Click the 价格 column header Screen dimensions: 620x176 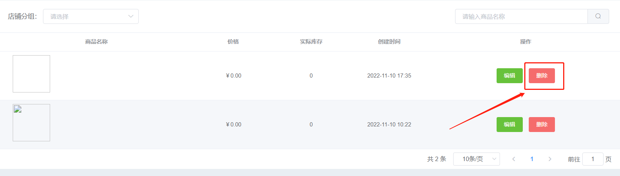click(x=233, y=42)
